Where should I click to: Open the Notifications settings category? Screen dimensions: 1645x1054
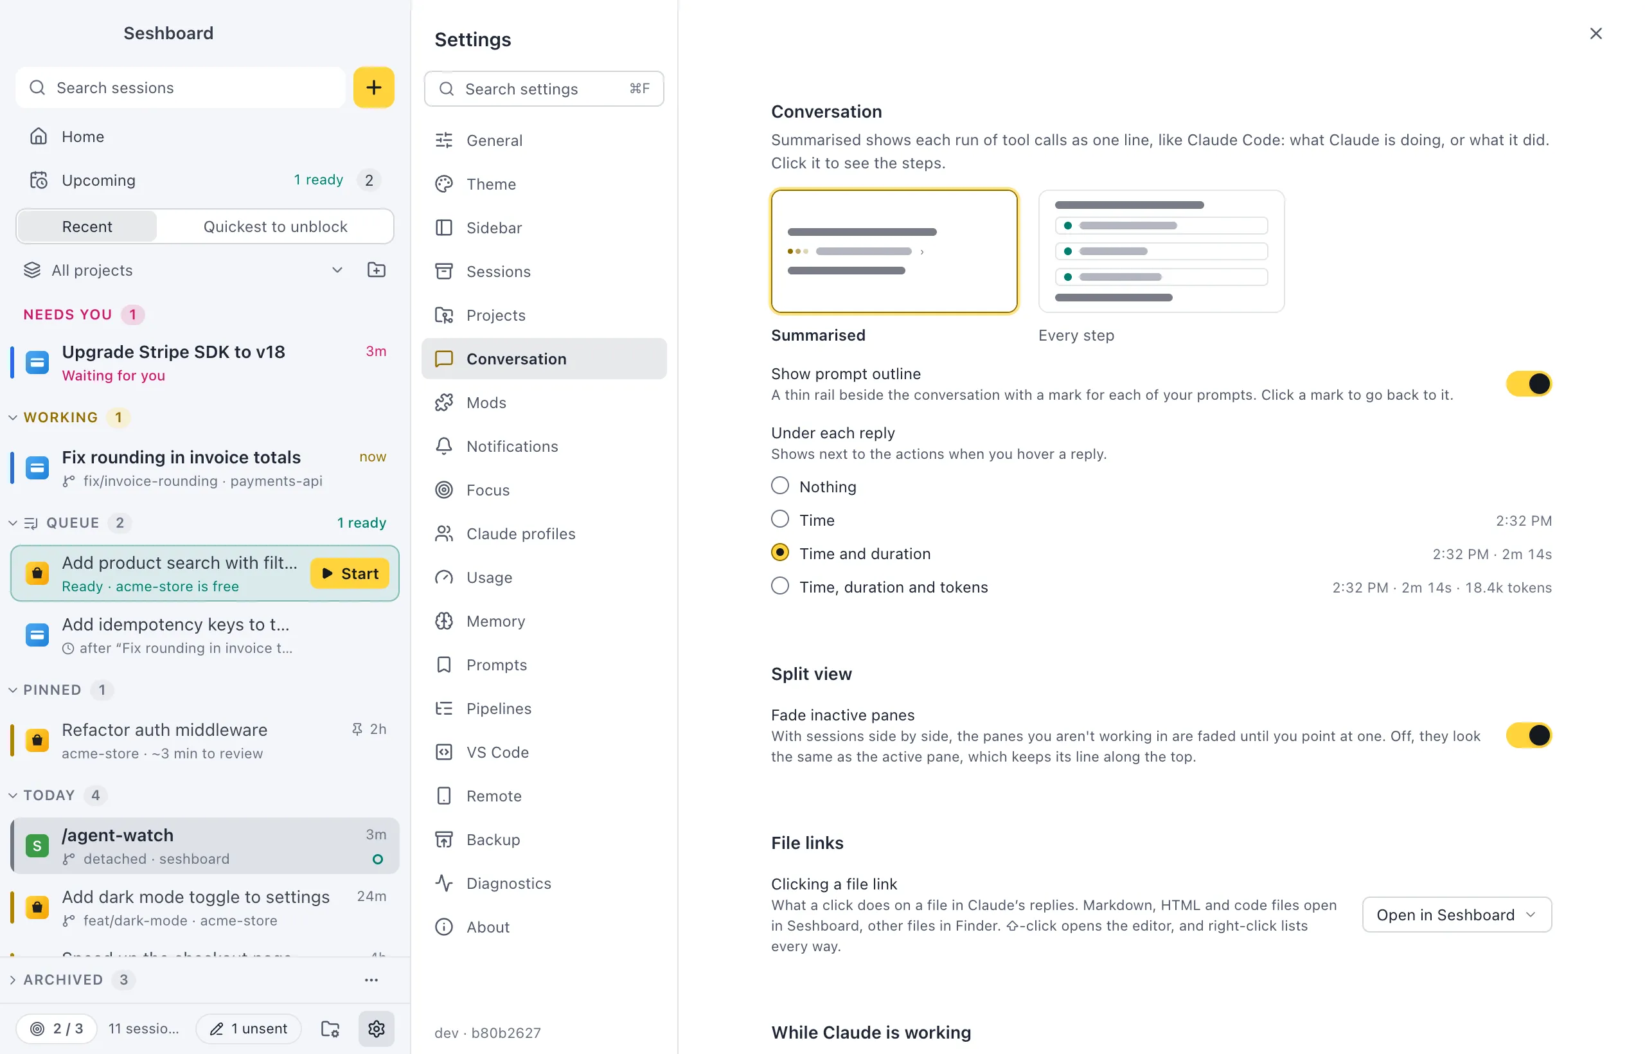[544, 446]
